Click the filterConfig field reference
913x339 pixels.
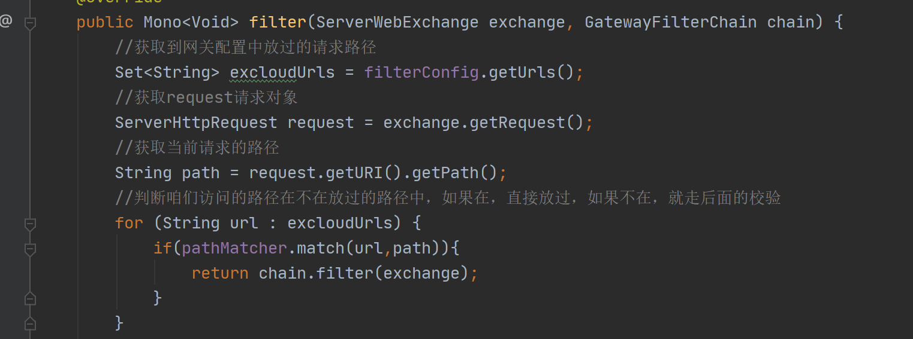tap(421, 73)
